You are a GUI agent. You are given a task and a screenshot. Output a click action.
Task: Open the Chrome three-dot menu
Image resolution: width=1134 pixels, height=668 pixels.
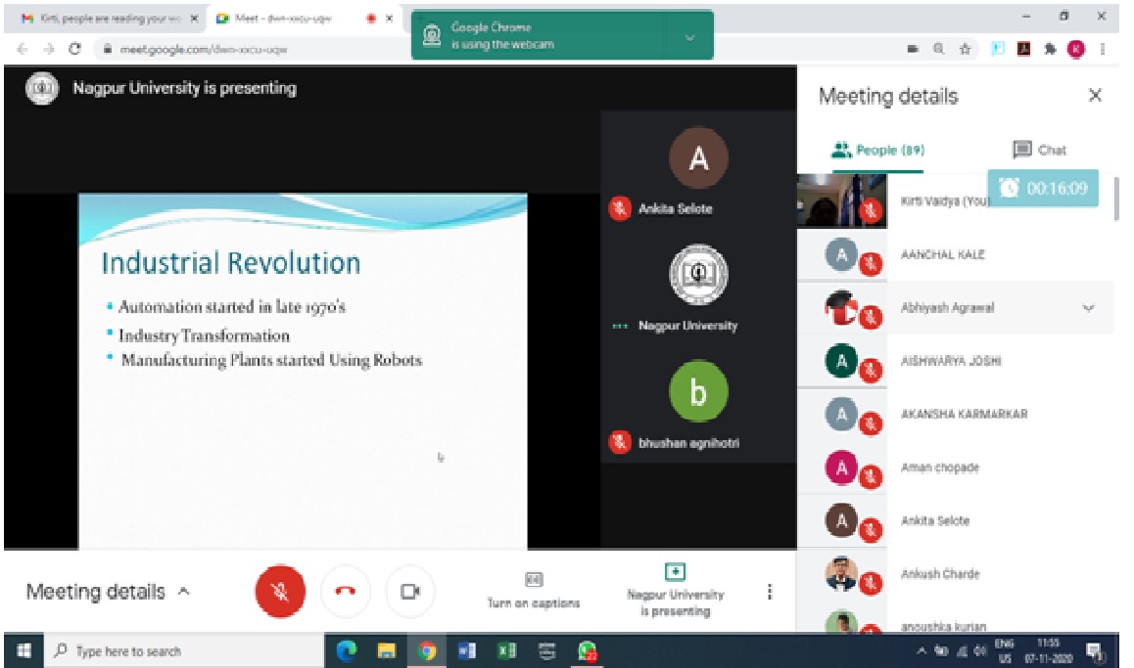tap(1103, 49)
